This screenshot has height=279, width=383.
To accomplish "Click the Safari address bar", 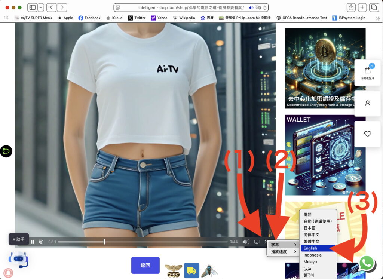I will (x=191, y=7).
